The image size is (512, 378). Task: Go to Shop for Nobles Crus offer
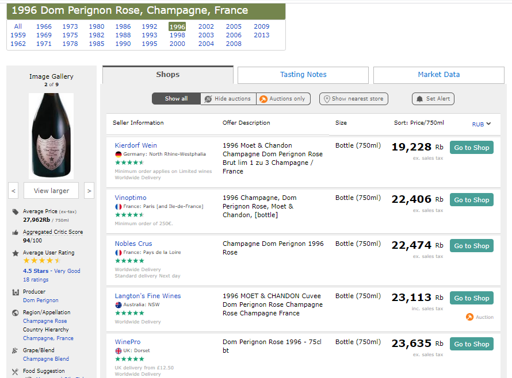click(x=472, y=246)
